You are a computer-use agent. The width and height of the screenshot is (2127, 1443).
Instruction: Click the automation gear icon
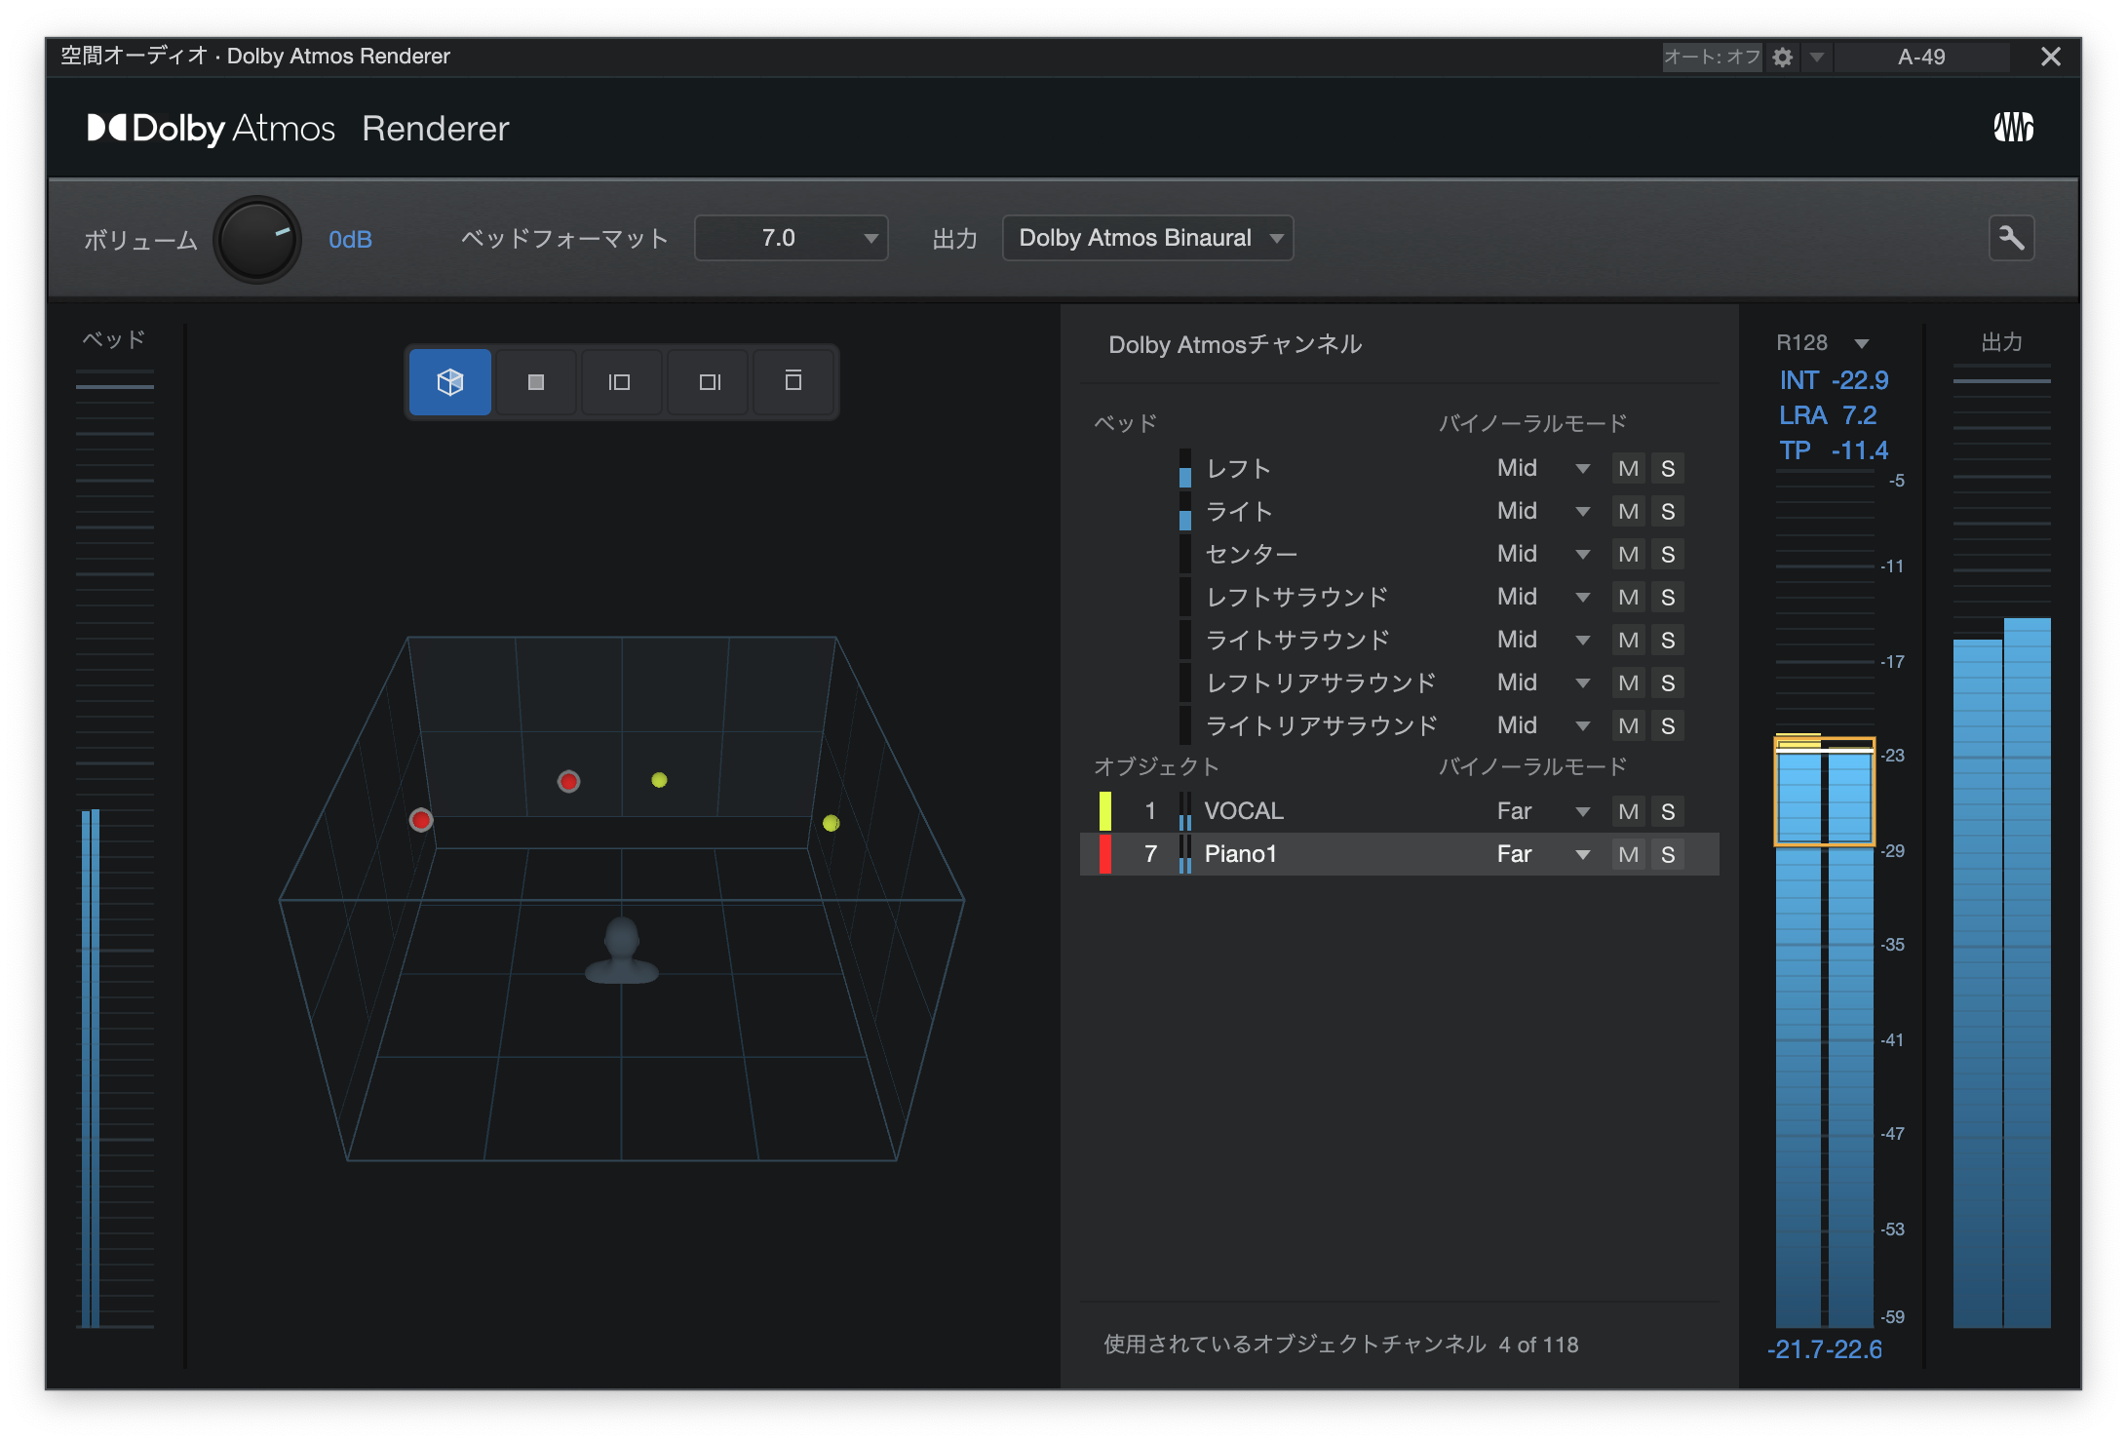pyautogui.click(x=1783, y=58)
